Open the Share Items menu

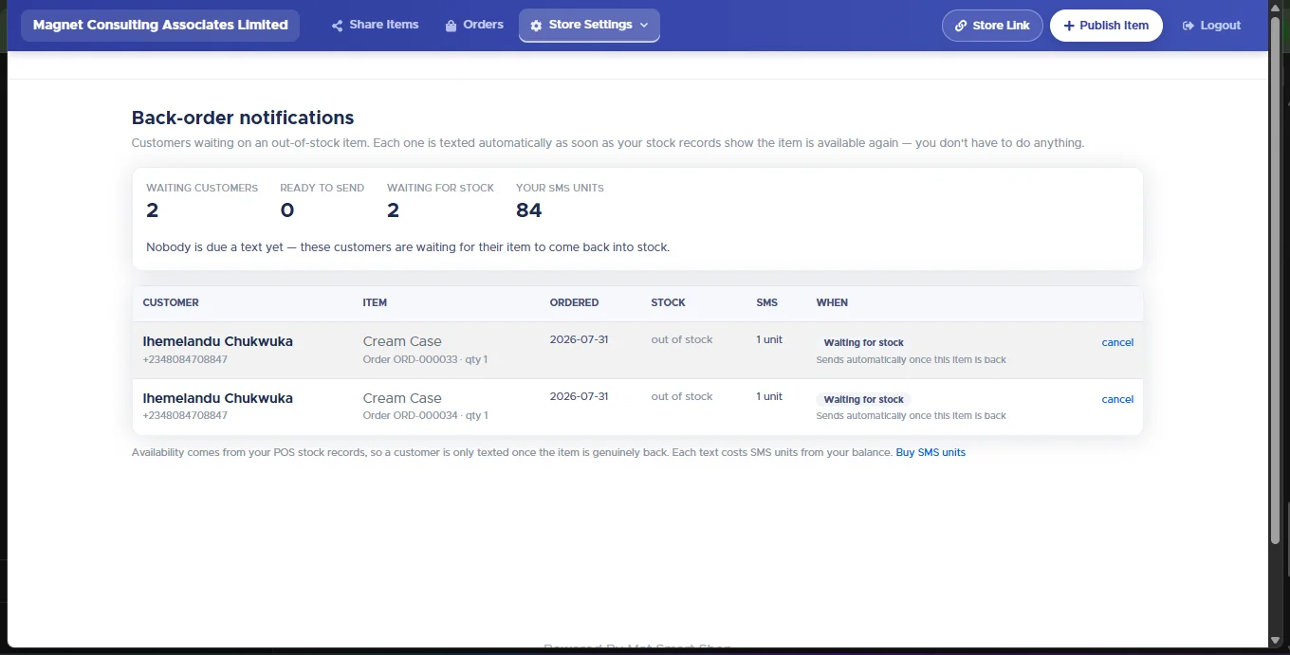(x=375, y=25)
